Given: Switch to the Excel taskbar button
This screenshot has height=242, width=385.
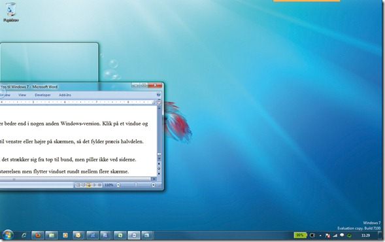Looking at the screenshot, I should pos(120,235).
